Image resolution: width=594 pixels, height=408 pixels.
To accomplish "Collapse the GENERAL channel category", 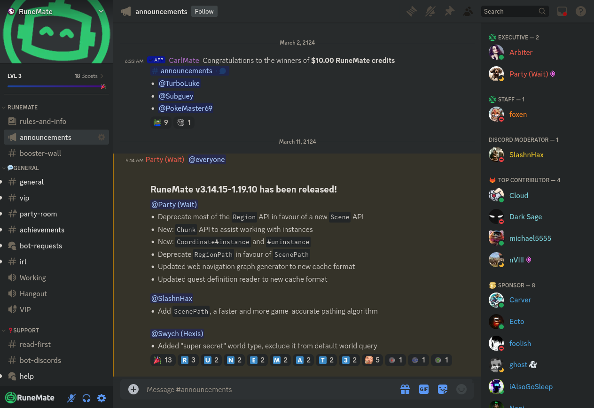I will pos(23,168).
